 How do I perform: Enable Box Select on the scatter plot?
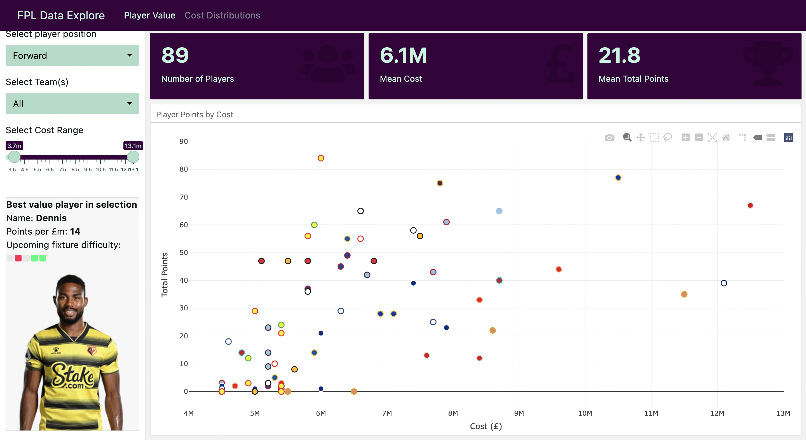pos(654,137)
